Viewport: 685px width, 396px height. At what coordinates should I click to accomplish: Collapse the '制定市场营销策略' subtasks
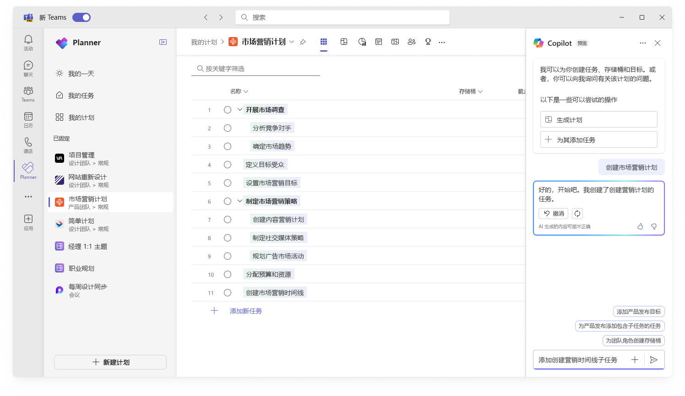click(x=239, y=201)
